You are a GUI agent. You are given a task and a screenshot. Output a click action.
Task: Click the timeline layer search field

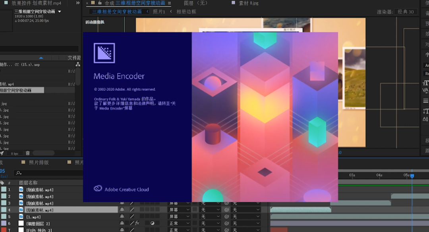coord(49,173)
